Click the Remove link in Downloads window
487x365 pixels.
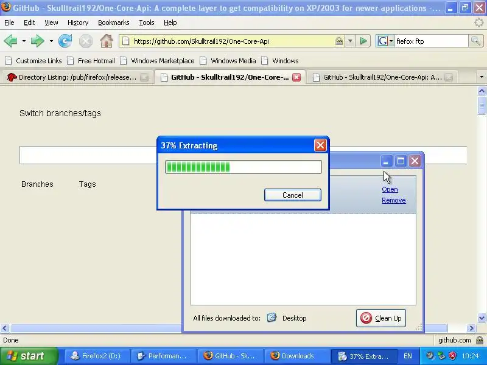[x=393, y=200]
